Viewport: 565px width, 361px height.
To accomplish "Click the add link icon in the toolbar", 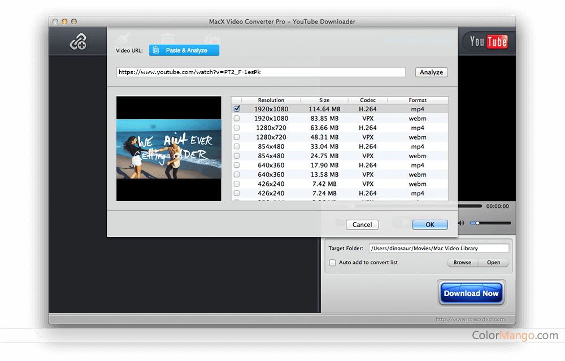I will [78, 42].
